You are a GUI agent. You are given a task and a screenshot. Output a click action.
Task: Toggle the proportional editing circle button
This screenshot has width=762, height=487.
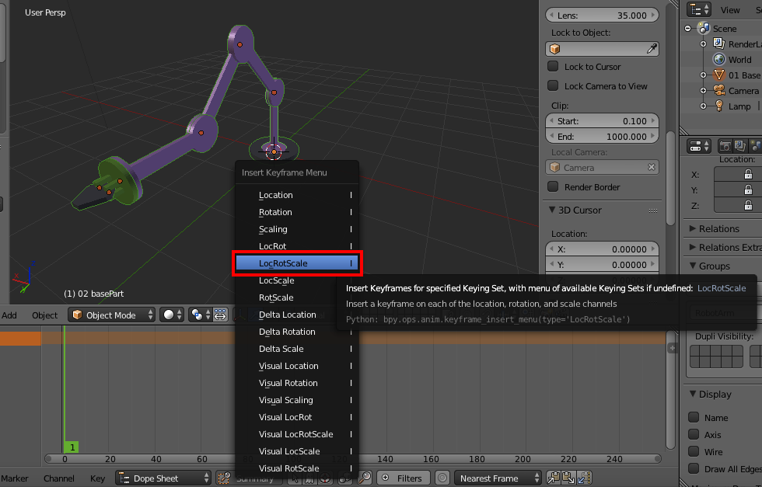coord(442,478)
